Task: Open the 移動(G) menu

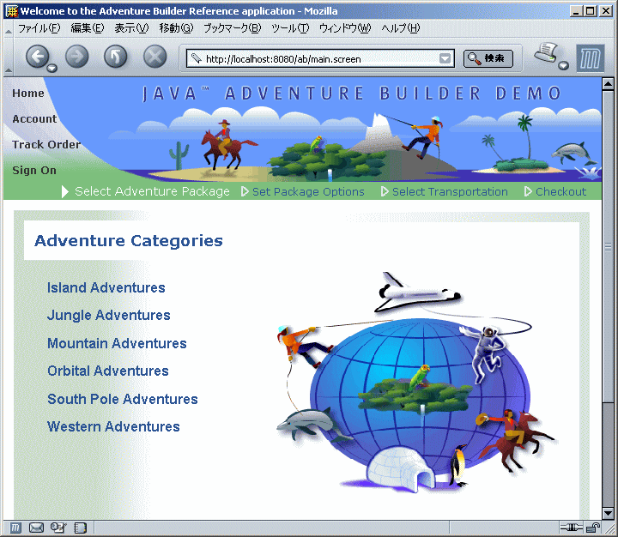Action: (176, 28)
